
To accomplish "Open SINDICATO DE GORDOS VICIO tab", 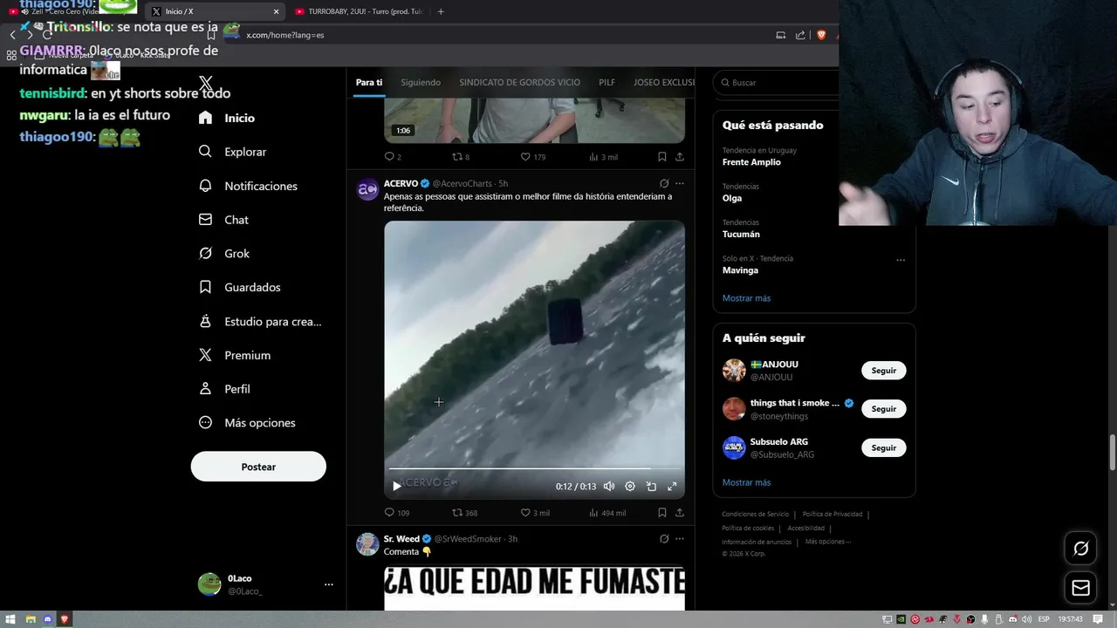I will (519, 82).
